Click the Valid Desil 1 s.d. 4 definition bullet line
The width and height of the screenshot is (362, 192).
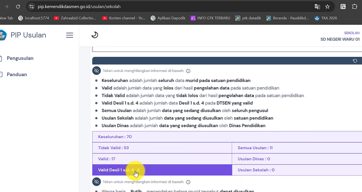tap(177, 103)
